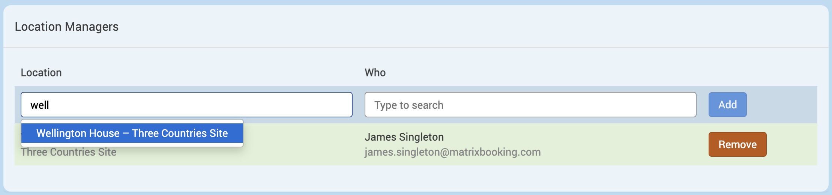Remove James Singleton as location manager
The height and width of the screenshot is (195, 832).
click(x=737, y=144)
